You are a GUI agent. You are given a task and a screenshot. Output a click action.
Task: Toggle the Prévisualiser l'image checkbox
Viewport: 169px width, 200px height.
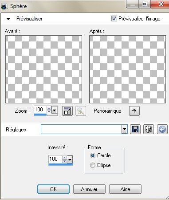[114, 19]
